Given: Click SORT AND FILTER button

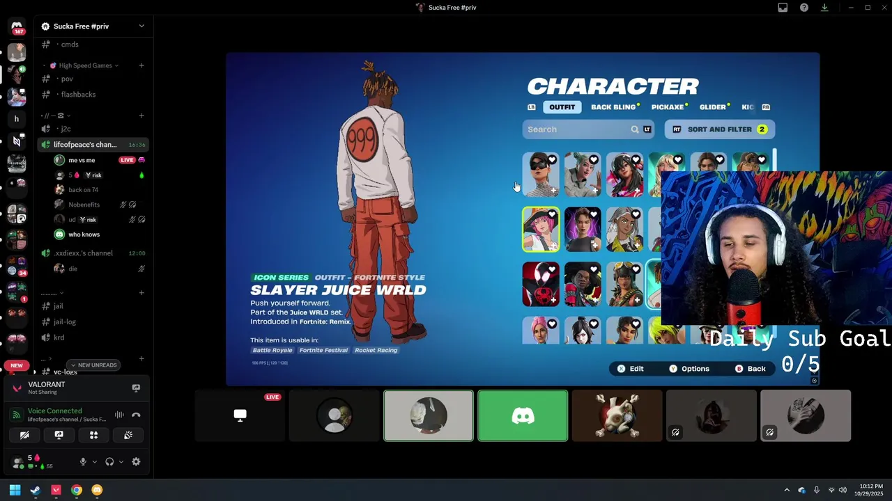Looking at the screenshot, I should [719, 129].
